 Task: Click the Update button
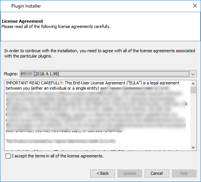[130, 173]
